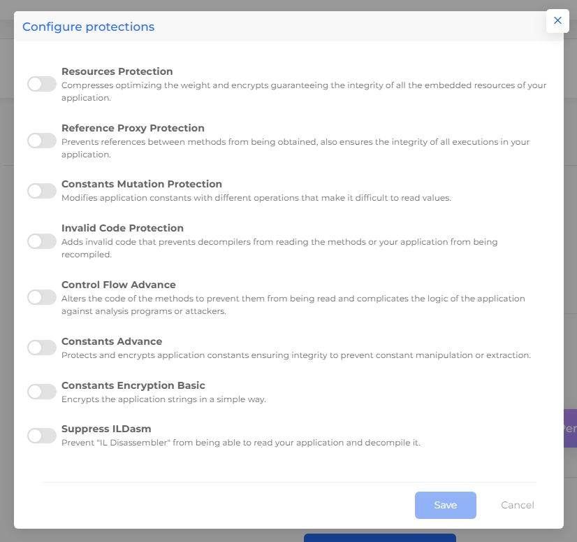The width and height of the screenshot is (577, 542).
Task: Turn on Reference Proxy Protection
Action: (x=41, y=141)
